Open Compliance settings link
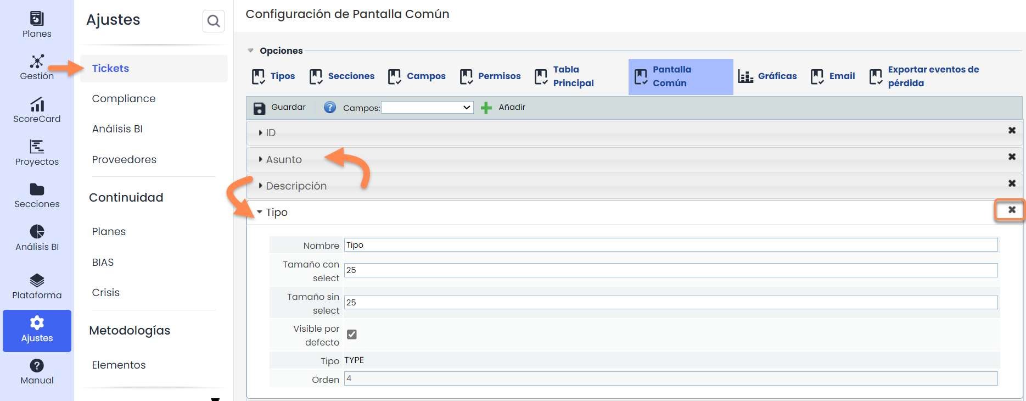The image size is (1026, 401). (x=124, y=99)
